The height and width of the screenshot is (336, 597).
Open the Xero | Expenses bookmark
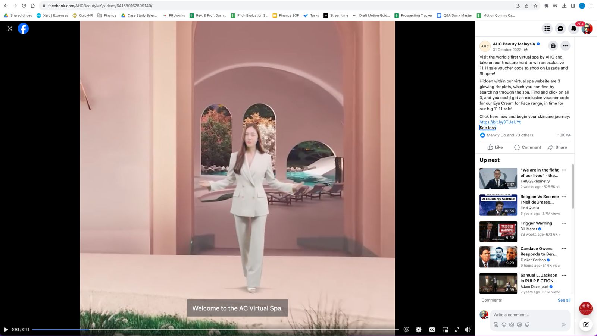(x=52, y=15)
